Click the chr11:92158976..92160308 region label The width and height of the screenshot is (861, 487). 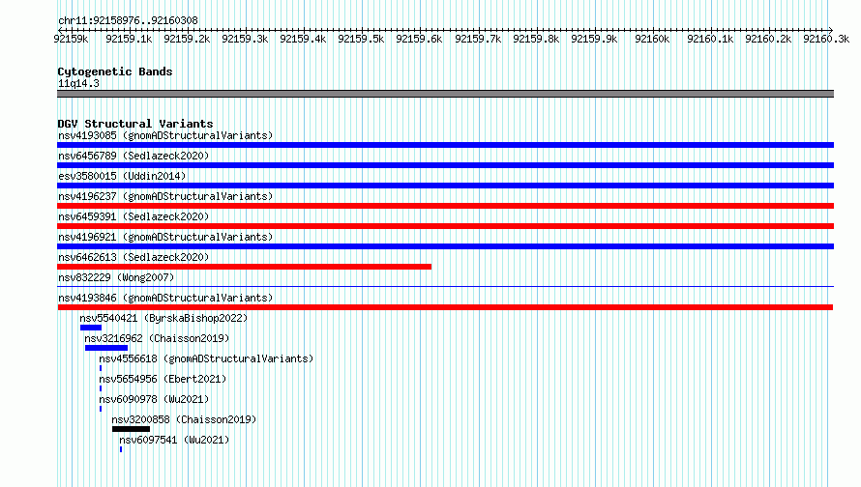pos(128,21)
